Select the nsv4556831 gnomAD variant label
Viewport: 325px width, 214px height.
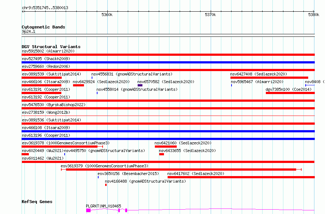pyautogui.click(x=132, y=74)
